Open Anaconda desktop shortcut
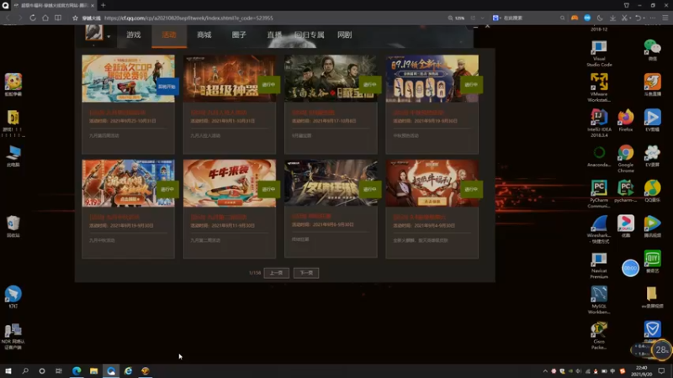The width and height of the screenshot is (673, 378). [x=599, y=156]
